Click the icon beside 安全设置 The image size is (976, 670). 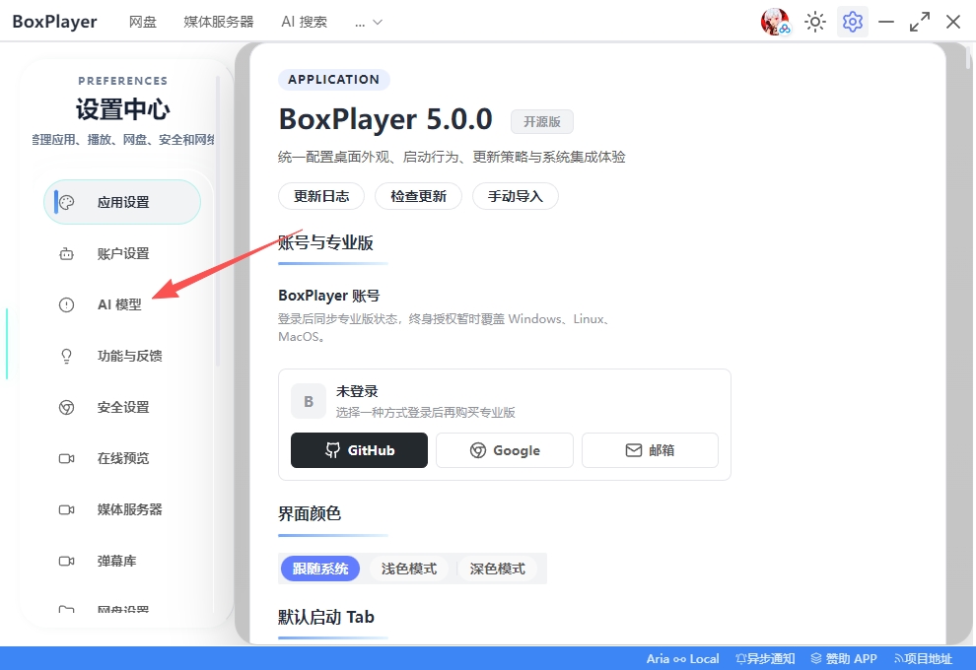(67, 408)
